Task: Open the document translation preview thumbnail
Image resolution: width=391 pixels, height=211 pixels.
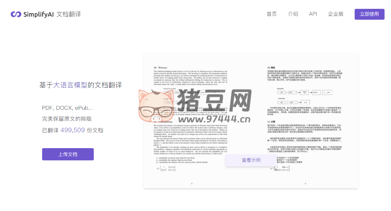Action: click(x=251, y=120)
